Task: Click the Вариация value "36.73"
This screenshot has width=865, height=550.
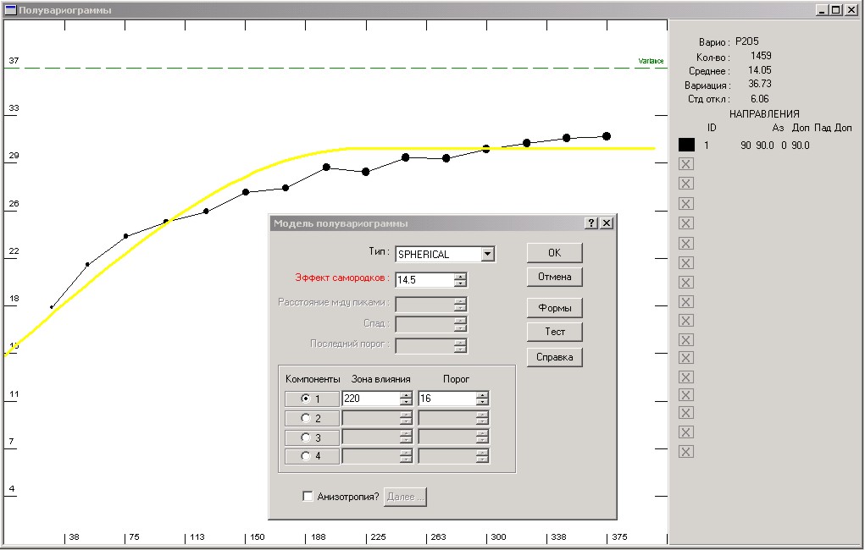Action: tap(760, 84)
